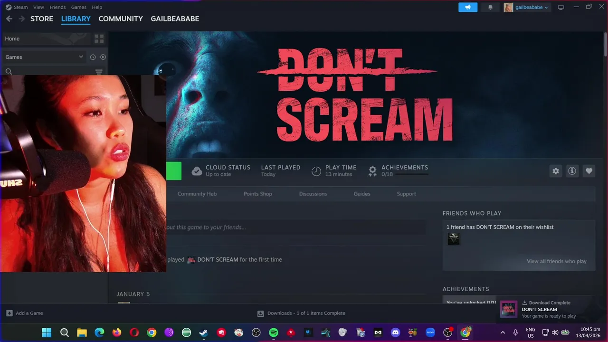608x342 pixels.
Task: Open Steam icon in taskbar
Action: coord(204,332)
